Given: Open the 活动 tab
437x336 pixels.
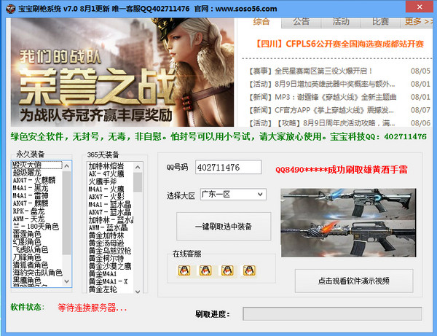Looking at the screenshot, I should coord(340,22).
